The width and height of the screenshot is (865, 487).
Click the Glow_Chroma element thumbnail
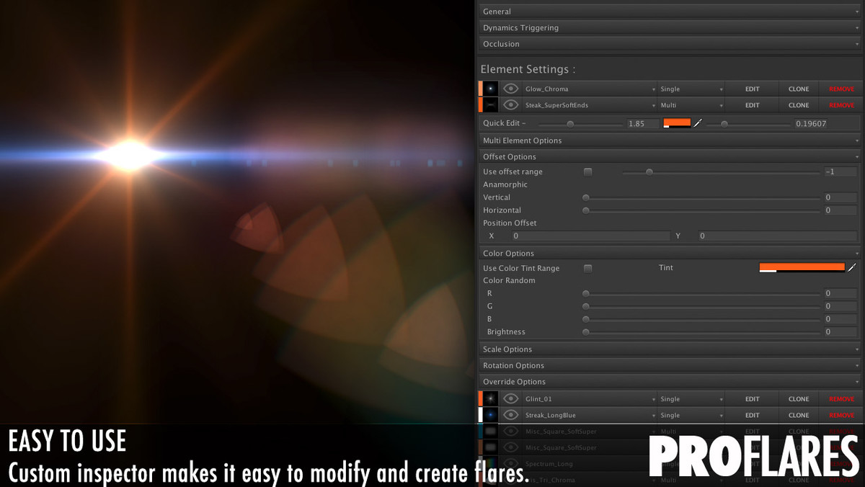tap(491, 89)
